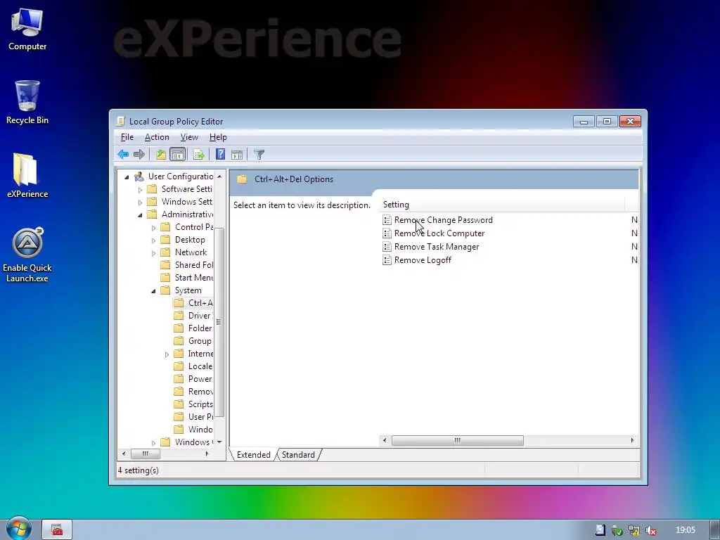This screenshot has width=720, height=540.
Task: Click the tree pane vertical scrollbar thumb
Action: click(219, 322)
